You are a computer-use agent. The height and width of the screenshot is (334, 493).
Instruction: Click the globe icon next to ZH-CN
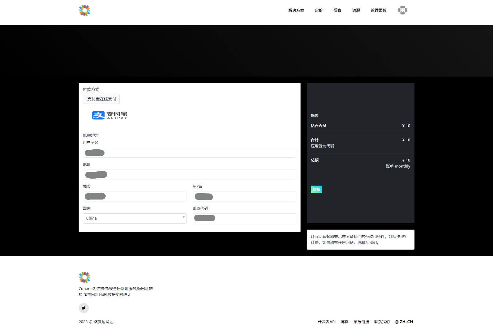click(x=397, y=322)
